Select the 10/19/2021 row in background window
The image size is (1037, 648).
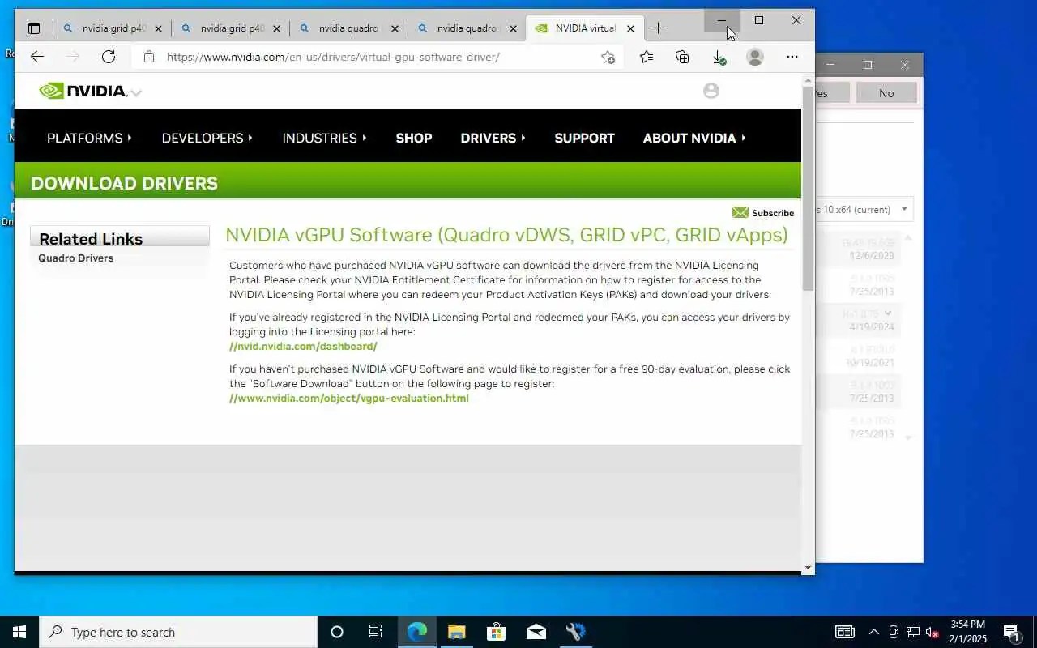click(x=859, y=356)
